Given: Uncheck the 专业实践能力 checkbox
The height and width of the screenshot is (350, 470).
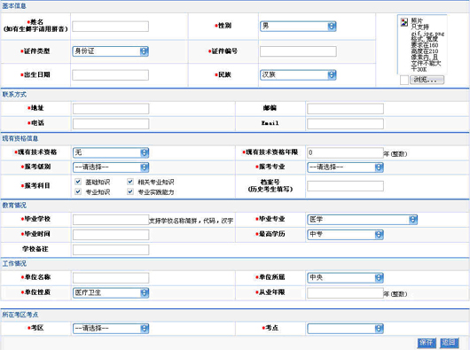Looking at the screenshot, I should tap(130, 191).
